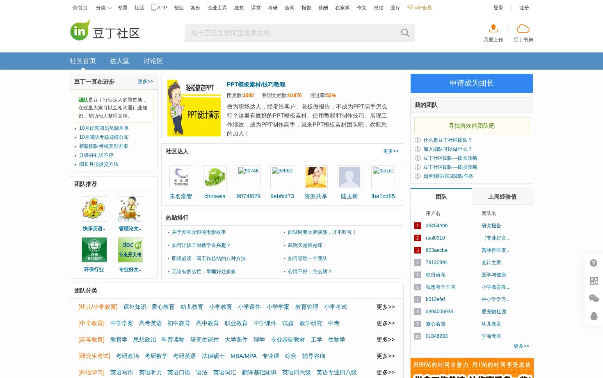Open 管理论文 team thumbnail
This screenshot has width=603, height=378.
click(x=130, y=209)
